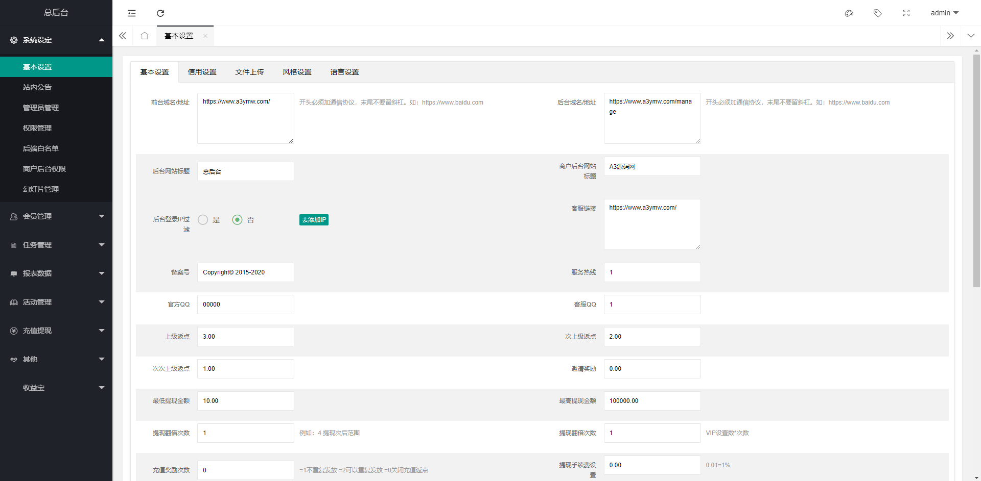The width and height of the screenshot is (981, 481).
Task: Switch to the 语言设置 tab
Action: (345, 72)
